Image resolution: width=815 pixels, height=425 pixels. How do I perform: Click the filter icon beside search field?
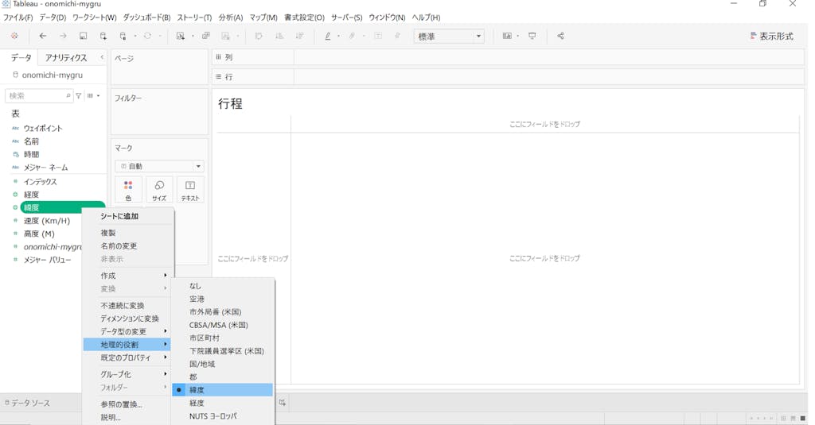[x=79, y=95]
